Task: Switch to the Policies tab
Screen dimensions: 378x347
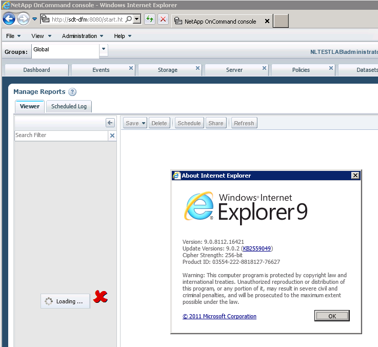Action: pos(301,70)
